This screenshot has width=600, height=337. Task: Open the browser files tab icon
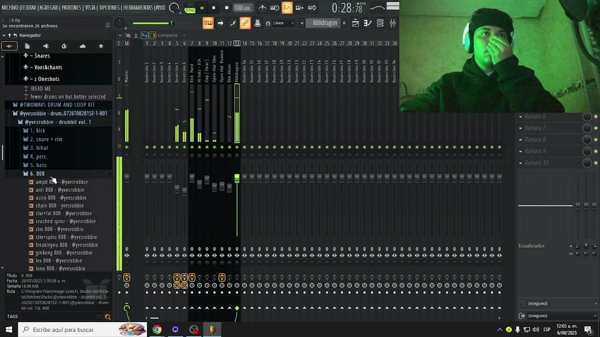pyautogui.click(x=27, y=46)
